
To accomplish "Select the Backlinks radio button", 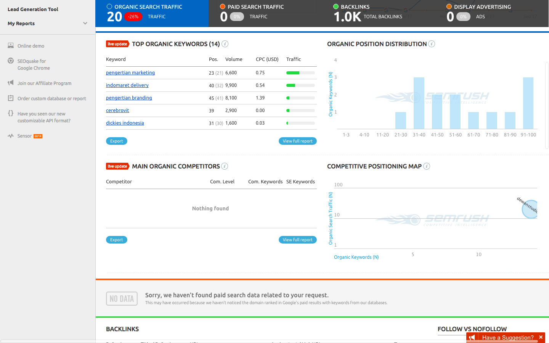I will [x=336, y=6].
